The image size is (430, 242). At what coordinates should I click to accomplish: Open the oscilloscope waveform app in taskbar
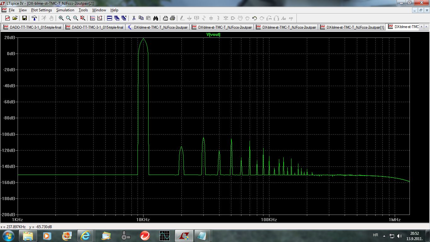click(165, 235)
